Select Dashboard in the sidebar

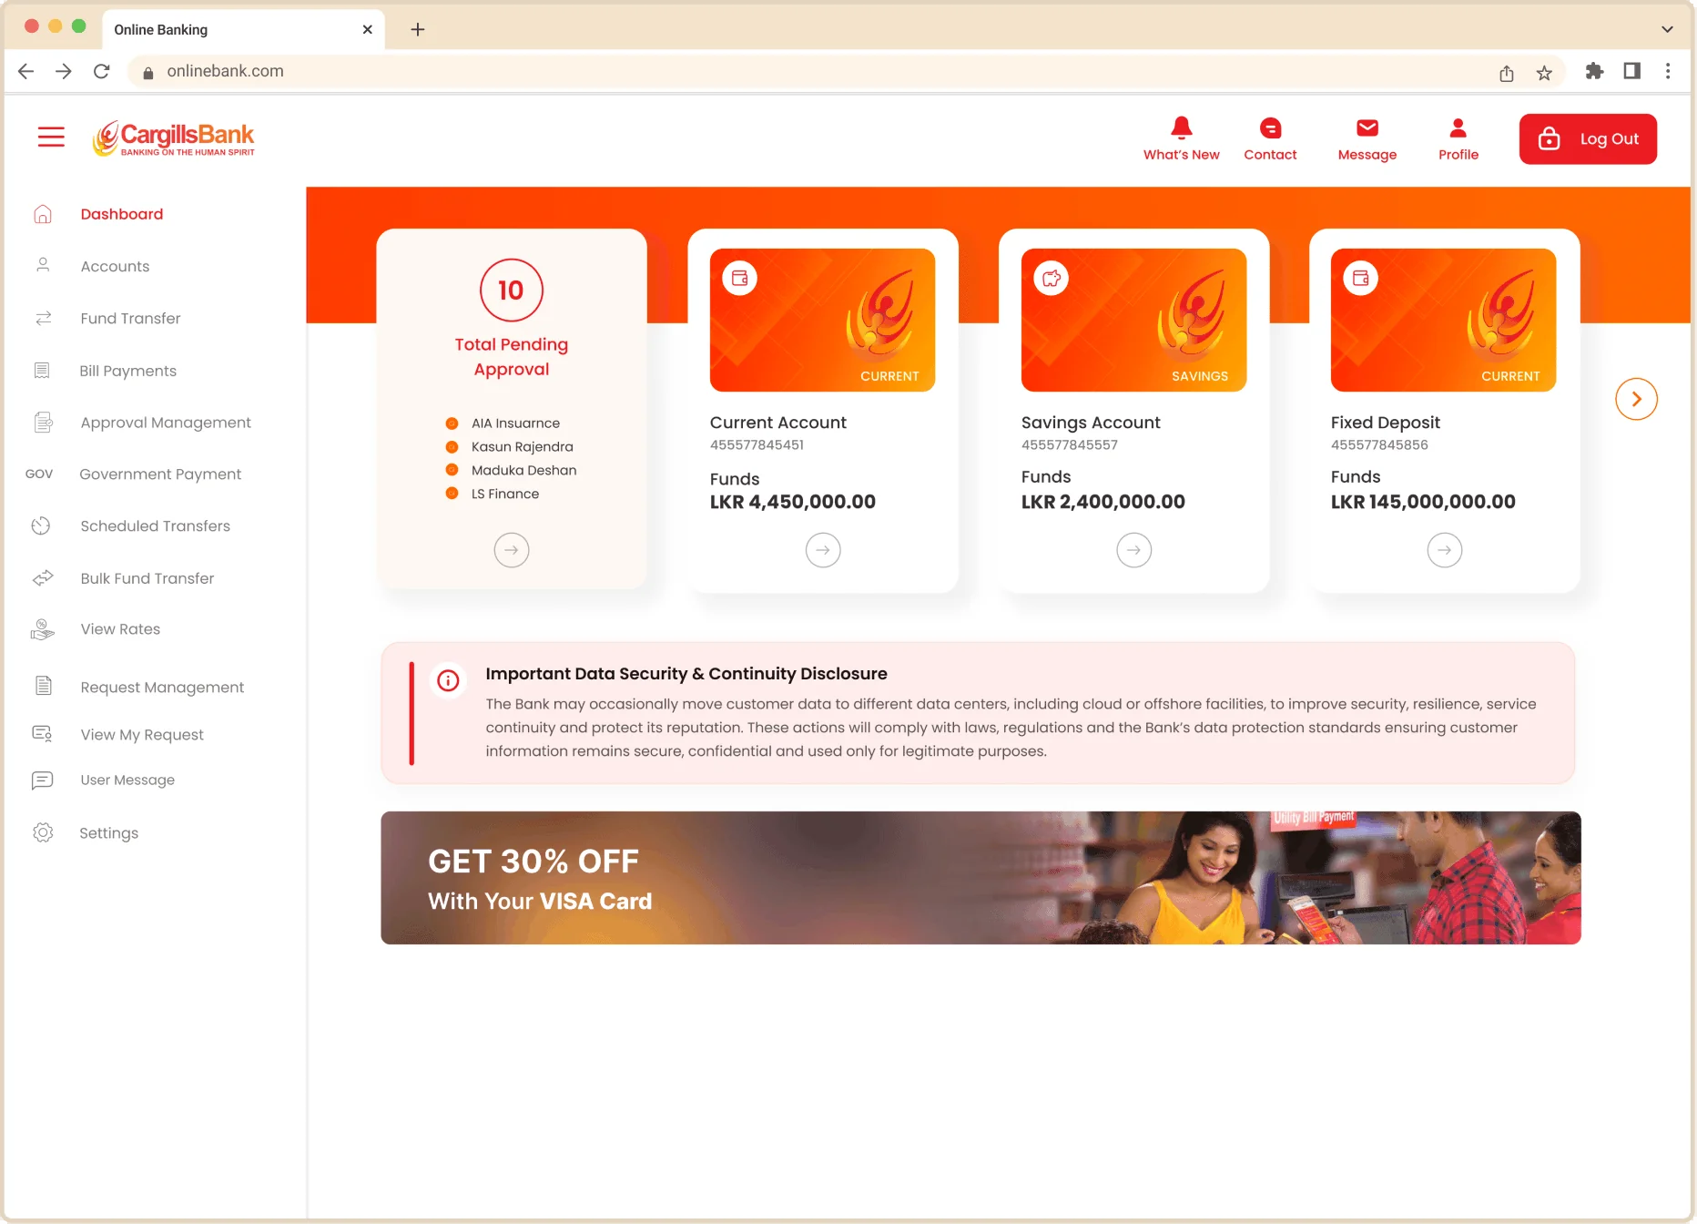[x=121, y=214]
